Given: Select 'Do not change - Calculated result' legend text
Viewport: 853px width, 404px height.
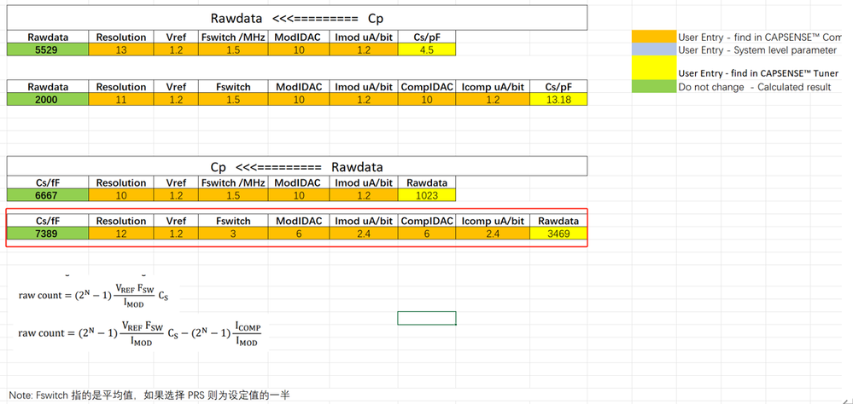Looking at the screenshot, I should pos(754,87).
